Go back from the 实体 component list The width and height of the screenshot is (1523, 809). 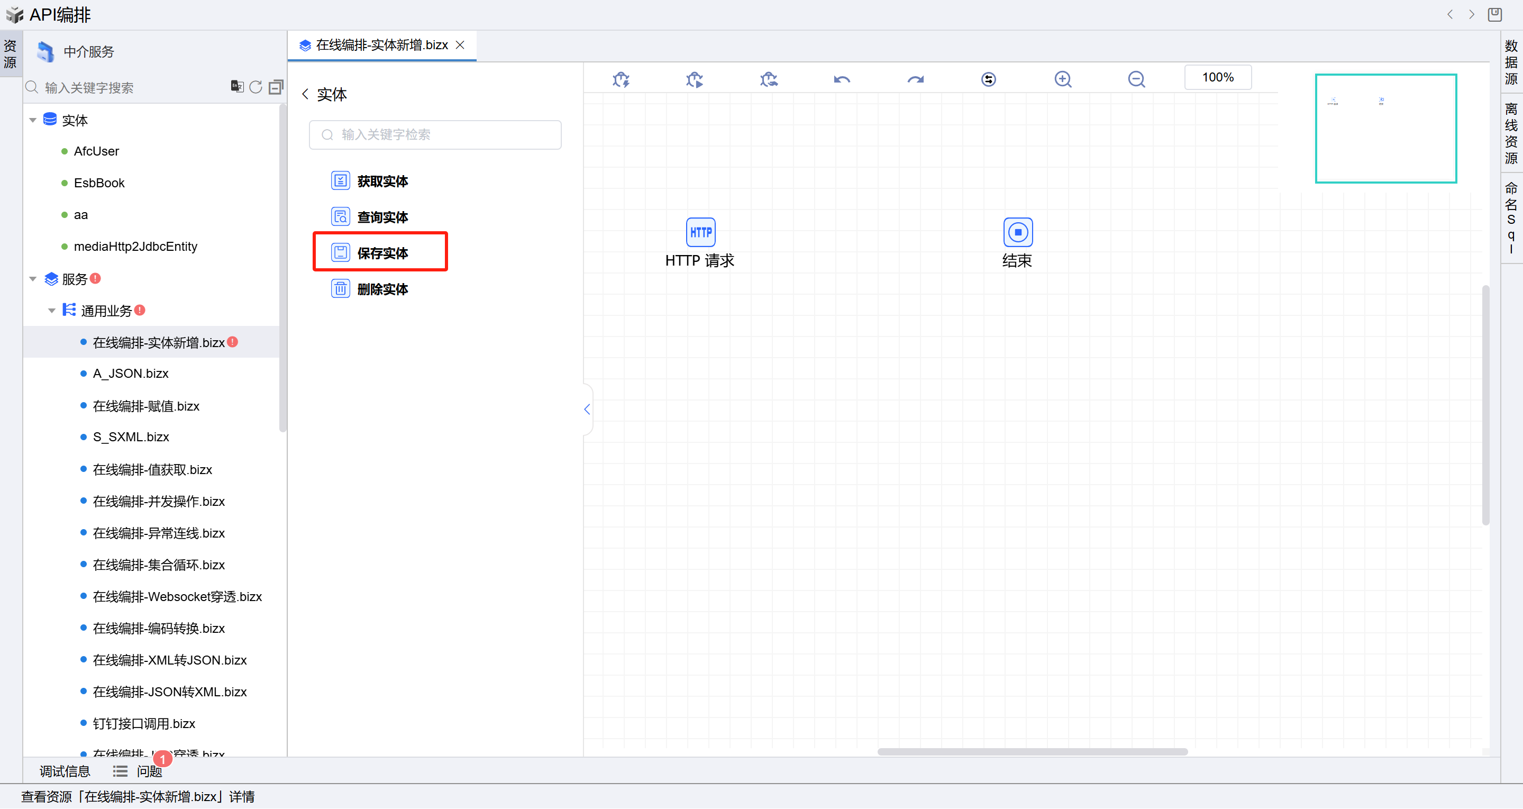pyautogui.click(x=306, y=94)
